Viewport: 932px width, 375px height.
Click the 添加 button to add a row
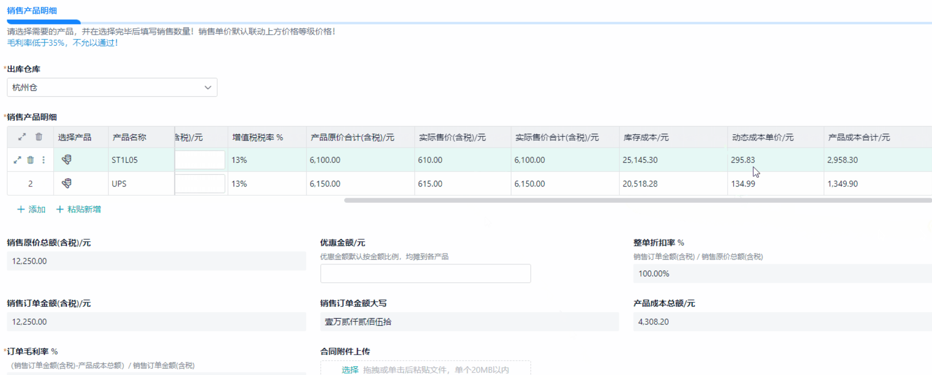(31, 209)
